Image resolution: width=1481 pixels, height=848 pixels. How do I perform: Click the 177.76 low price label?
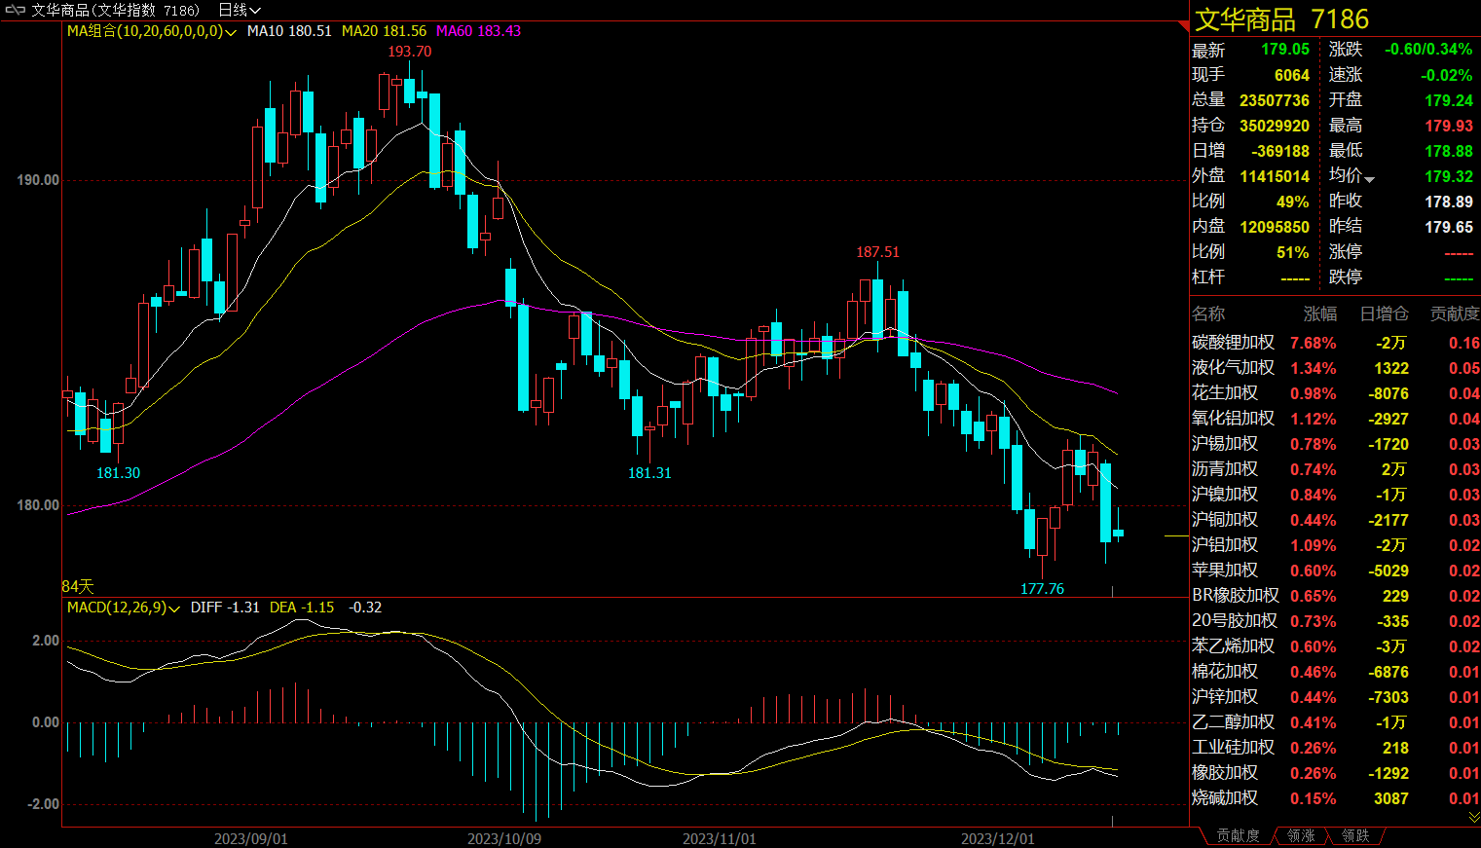1042,589
